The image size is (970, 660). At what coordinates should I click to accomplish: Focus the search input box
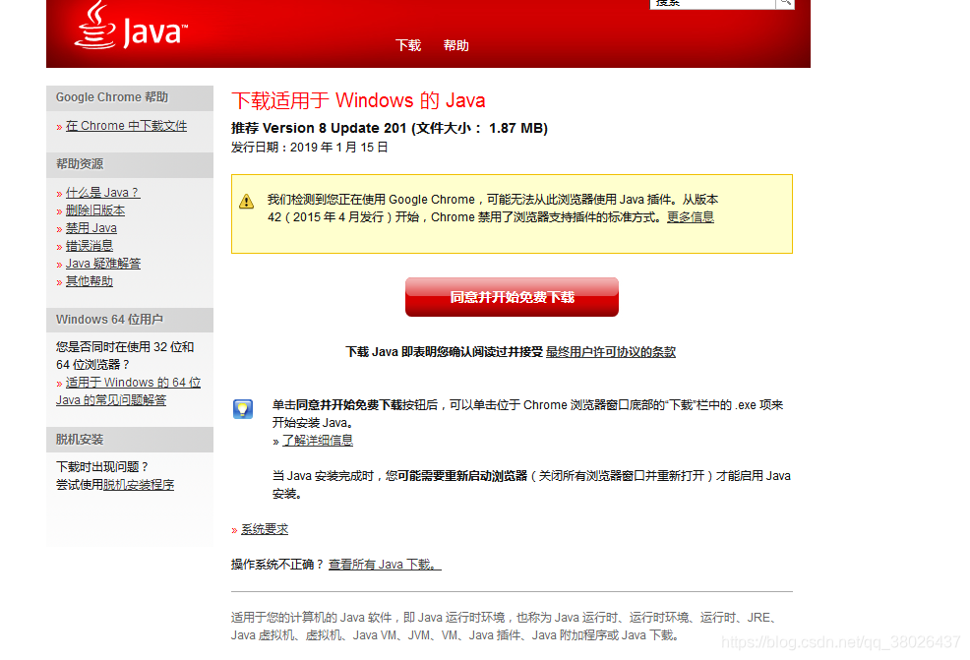pyautogui.click(x=712, y=3)
